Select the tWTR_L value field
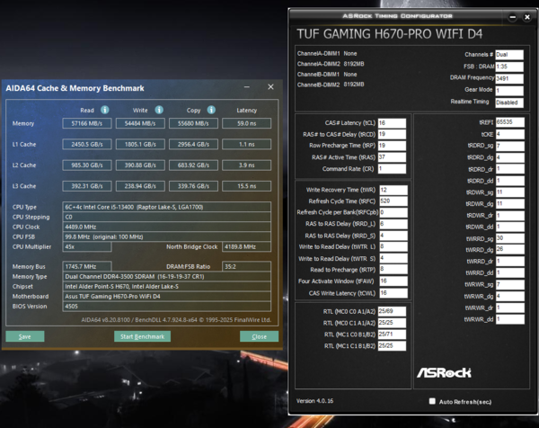The width and height of the screenshot is (539, 428). click(393, 246)
